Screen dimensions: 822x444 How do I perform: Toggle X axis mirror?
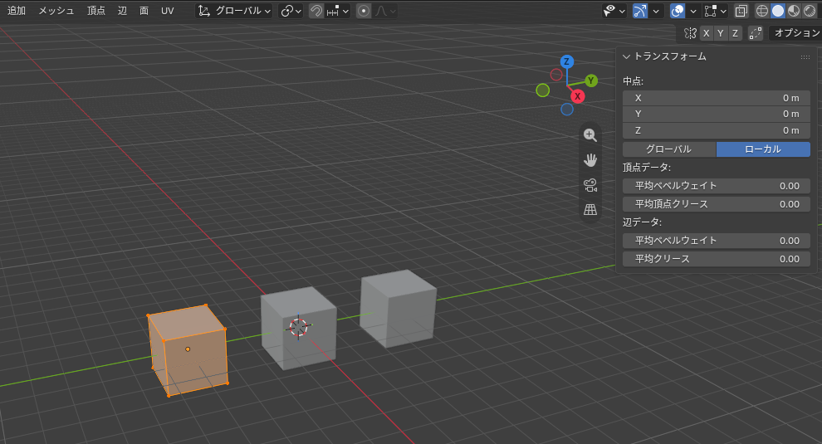706,33
